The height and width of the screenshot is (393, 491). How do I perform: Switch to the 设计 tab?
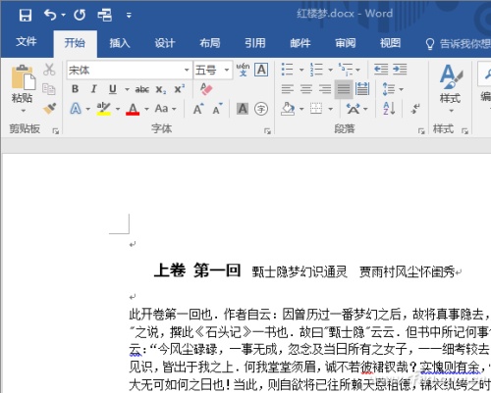point(165,42)
